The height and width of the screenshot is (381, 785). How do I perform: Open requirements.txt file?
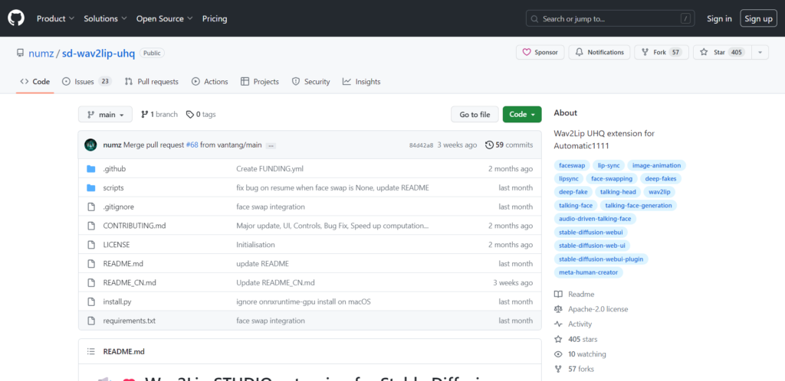[x=129, y=321]
